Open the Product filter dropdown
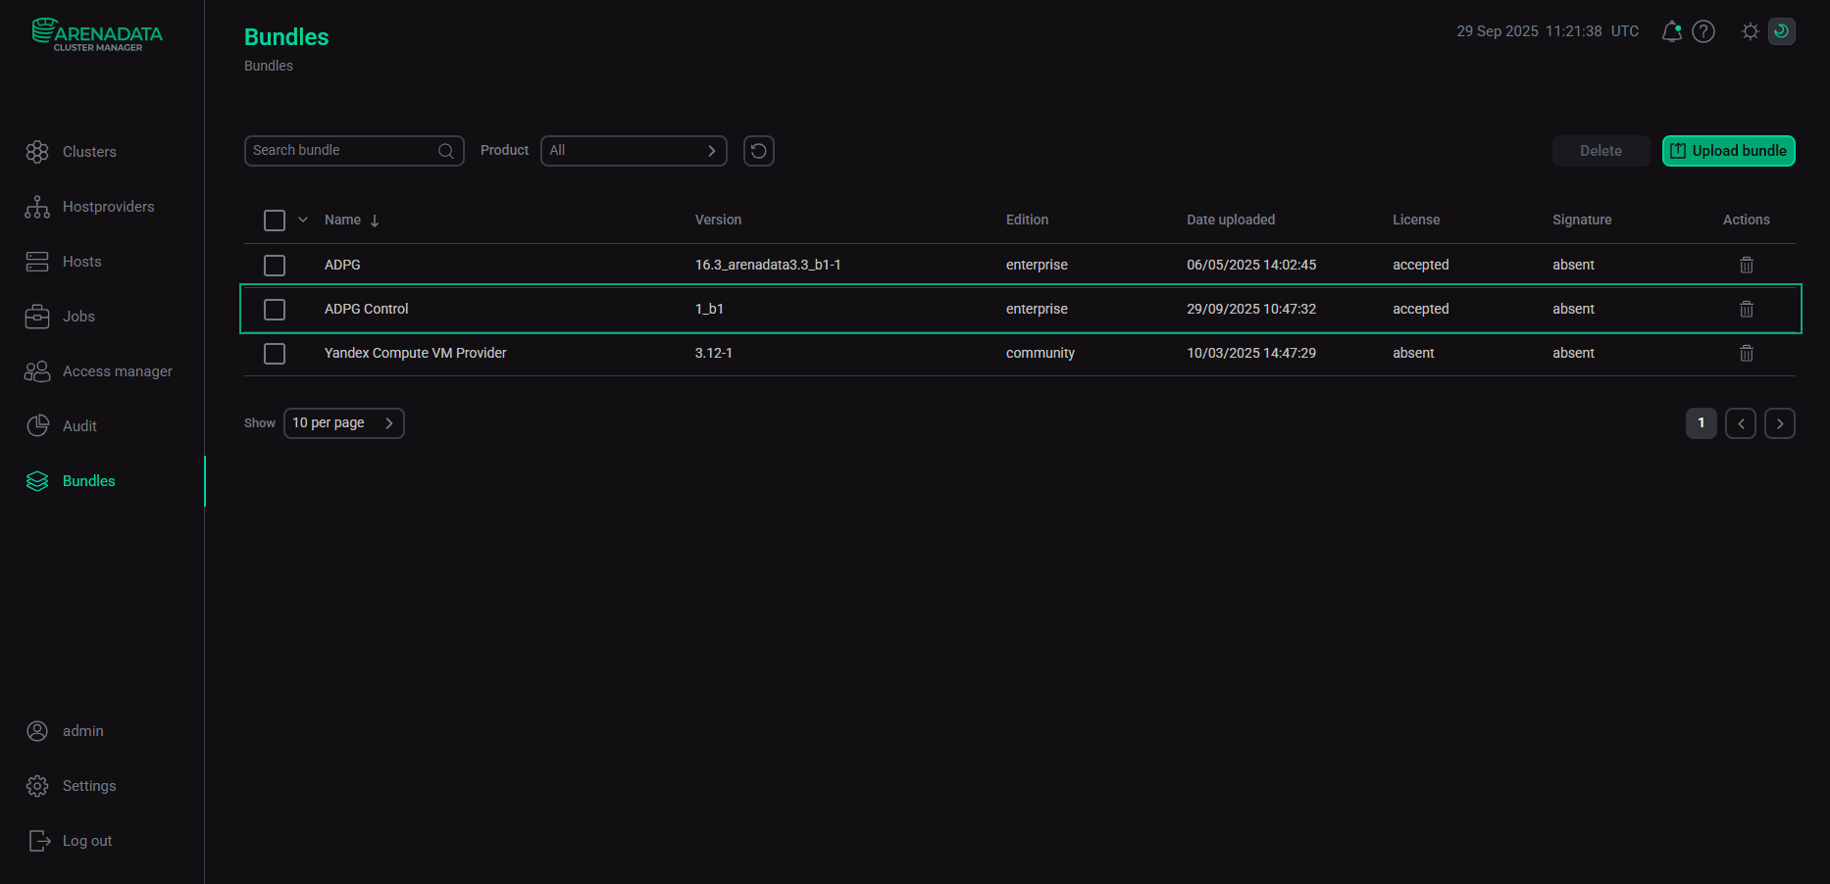This screenshot has width=1830, height=884. (x=634, y=151)
